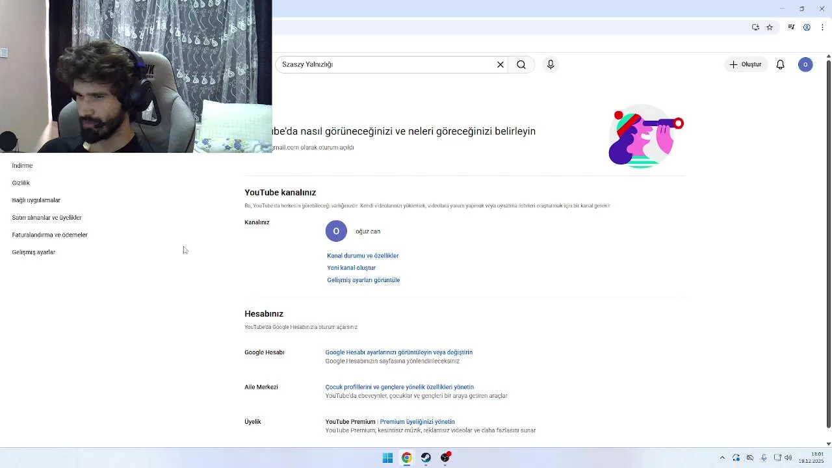
Task: Open the account avatar menu top right
Action: [805, 64]
